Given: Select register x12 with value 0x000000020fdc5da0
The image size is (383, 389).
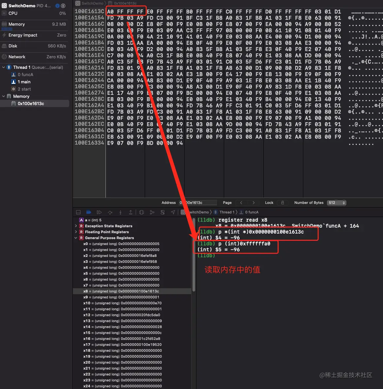Looking at the screenshot, I should [x=133, y=315].
